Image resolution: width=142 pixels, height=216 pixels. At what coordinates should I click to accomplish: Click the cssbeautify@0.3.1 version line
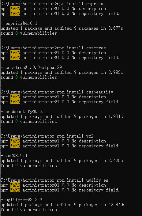[x=24, y=112]
